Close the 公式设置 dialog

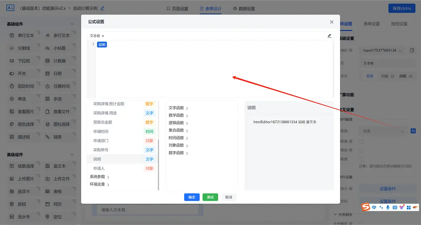point(332,22)
